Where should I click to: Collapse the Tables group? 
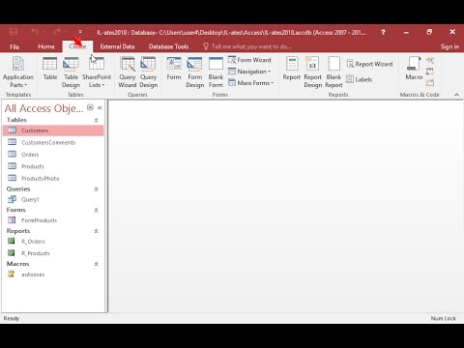point(96,120)
